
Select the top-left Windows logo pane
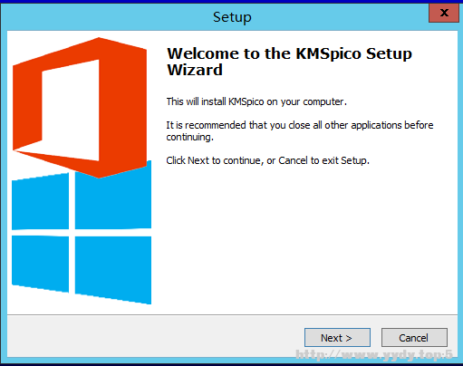coord(40,202)
